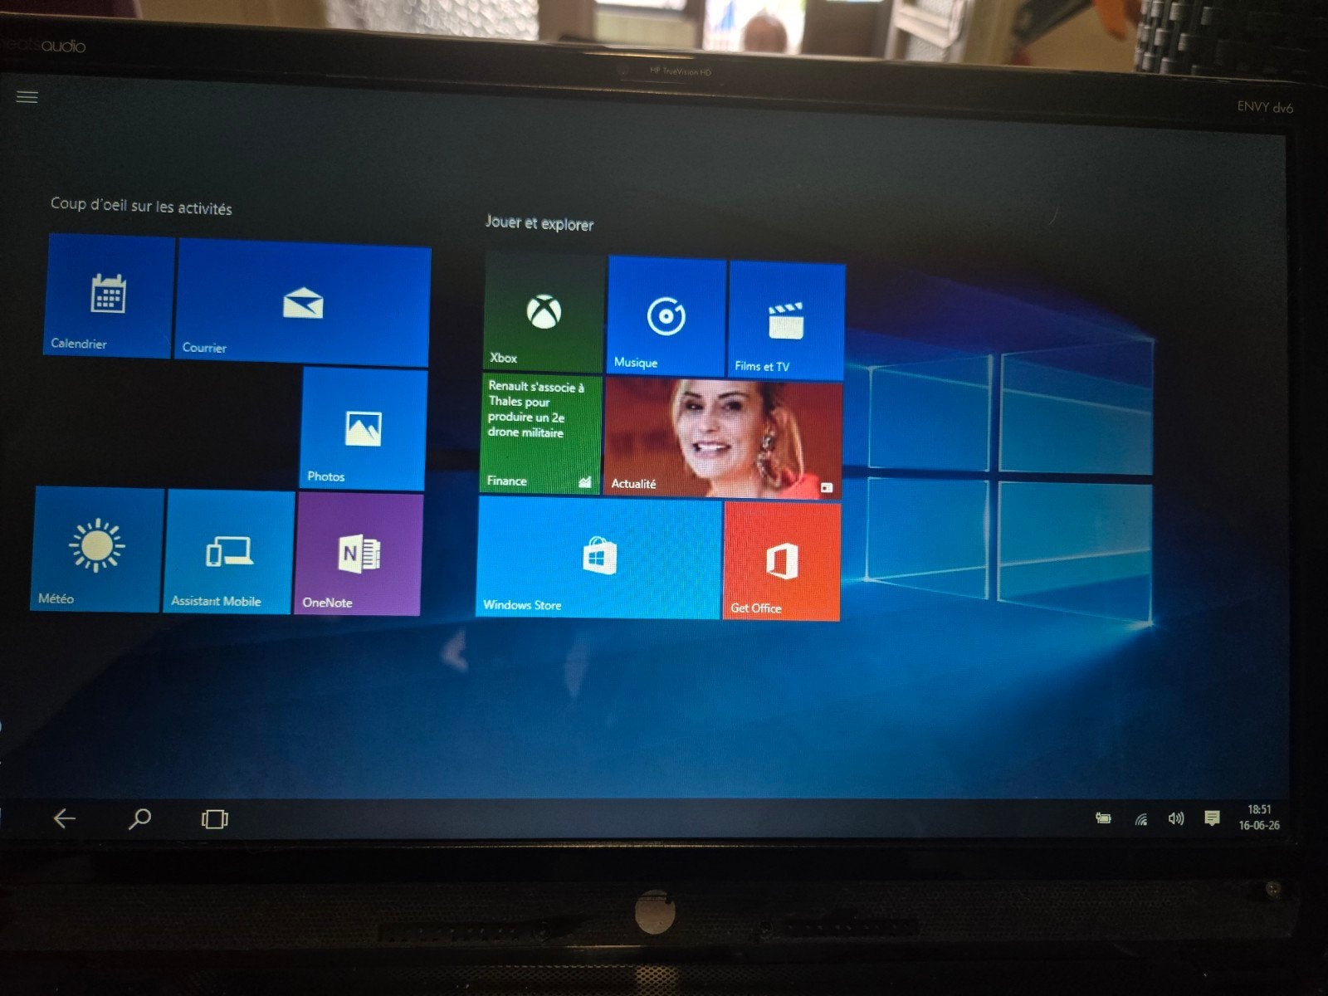This screenshot has width=1328, height=996.
Task: Select the 'Jouer et explorer' group heading
Action: click(539, 222)
